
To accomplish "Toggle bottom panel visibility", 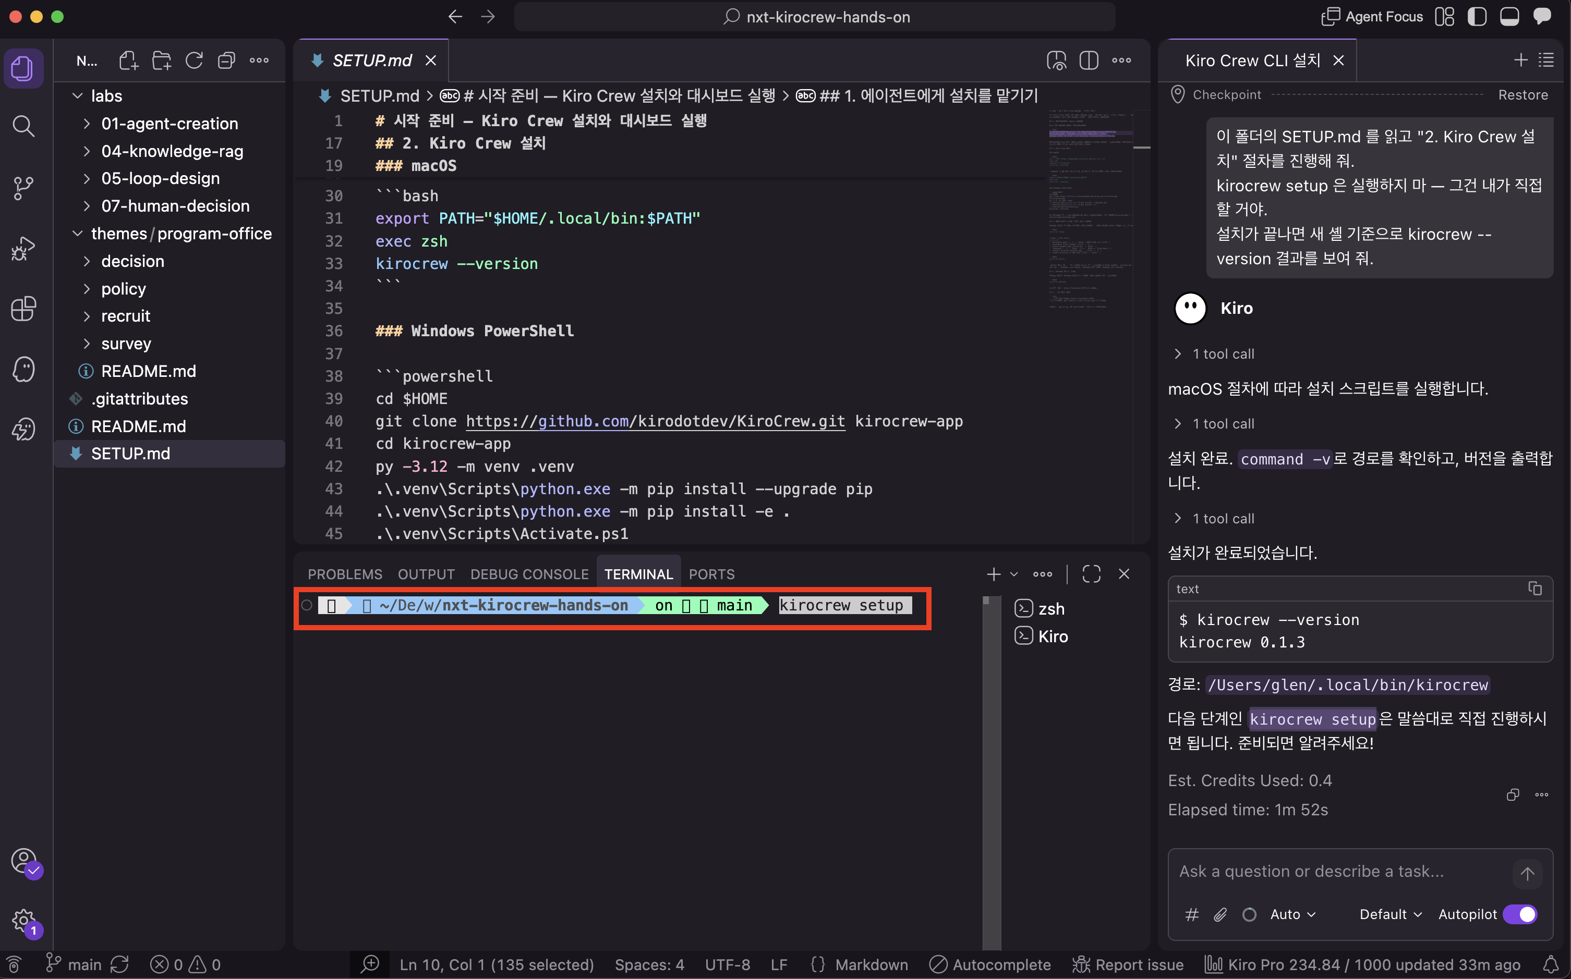I will [x=1509, y=17].
